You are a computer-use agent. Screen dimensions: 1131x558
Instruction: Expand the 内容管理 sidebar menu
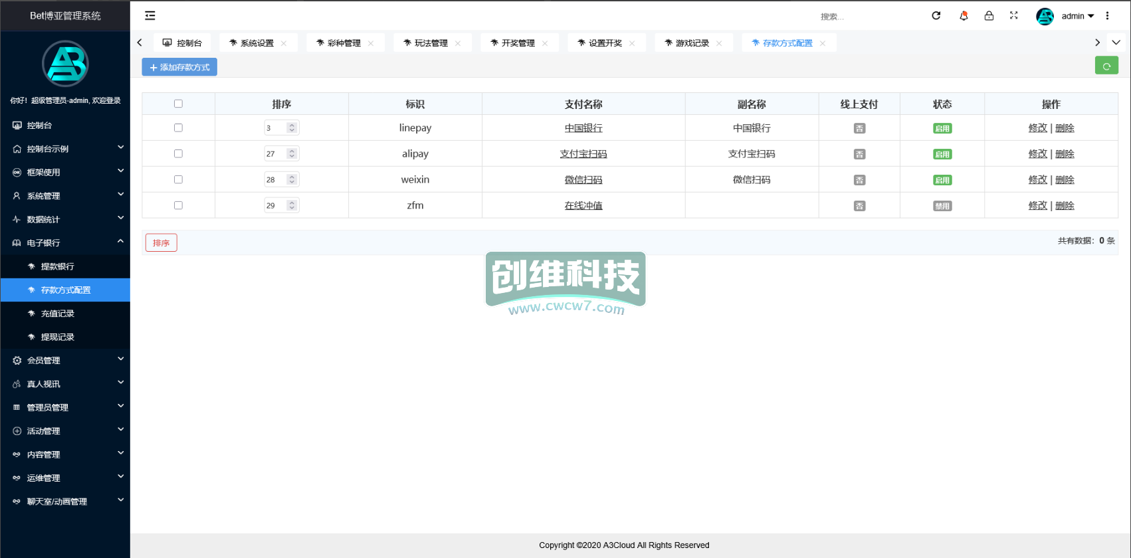(x=65, y=454)
